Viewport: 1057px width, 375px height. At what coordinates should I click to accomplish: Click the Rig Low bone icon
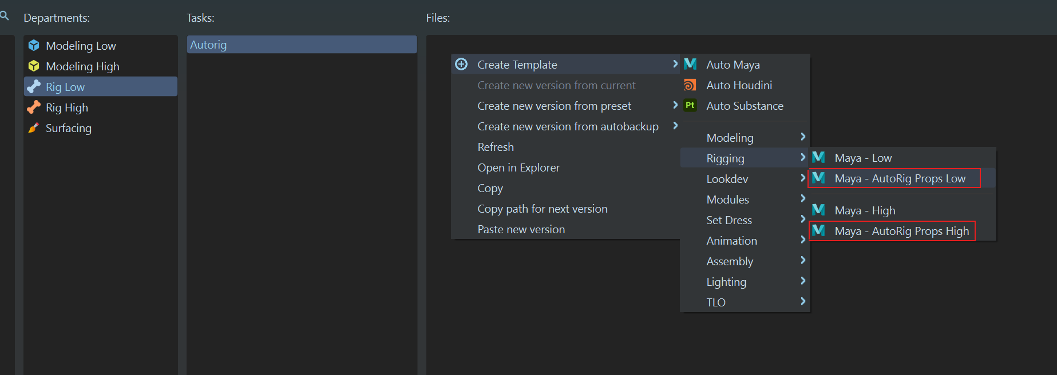click(x=34, y=87)
